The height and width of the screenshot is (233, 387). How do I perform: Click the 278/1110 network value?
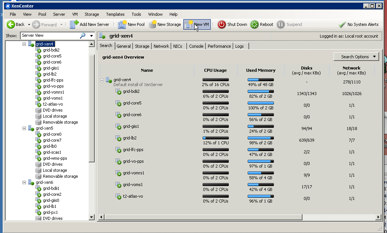[352, 82]
